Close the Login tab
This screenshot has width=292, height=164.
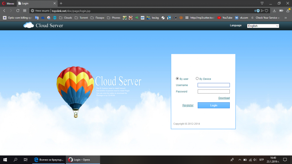pyautogui.click(x=54, y=3)
